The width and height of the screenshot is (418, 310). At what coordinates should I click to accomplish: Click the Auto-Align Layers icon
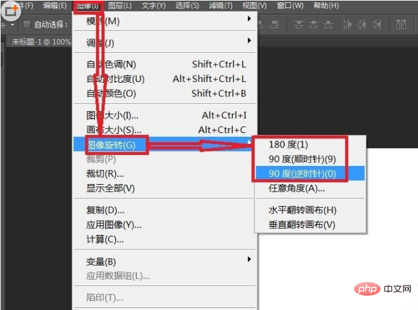(x=401, y=25)
